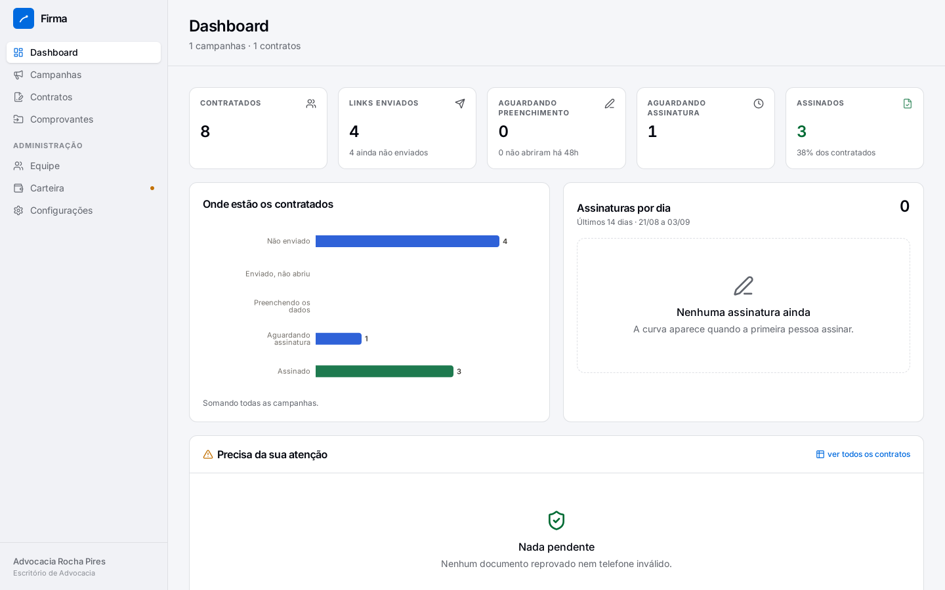
Task: Click the 'Nenhuma assinatura ainda' message
Action: (744, 312)
